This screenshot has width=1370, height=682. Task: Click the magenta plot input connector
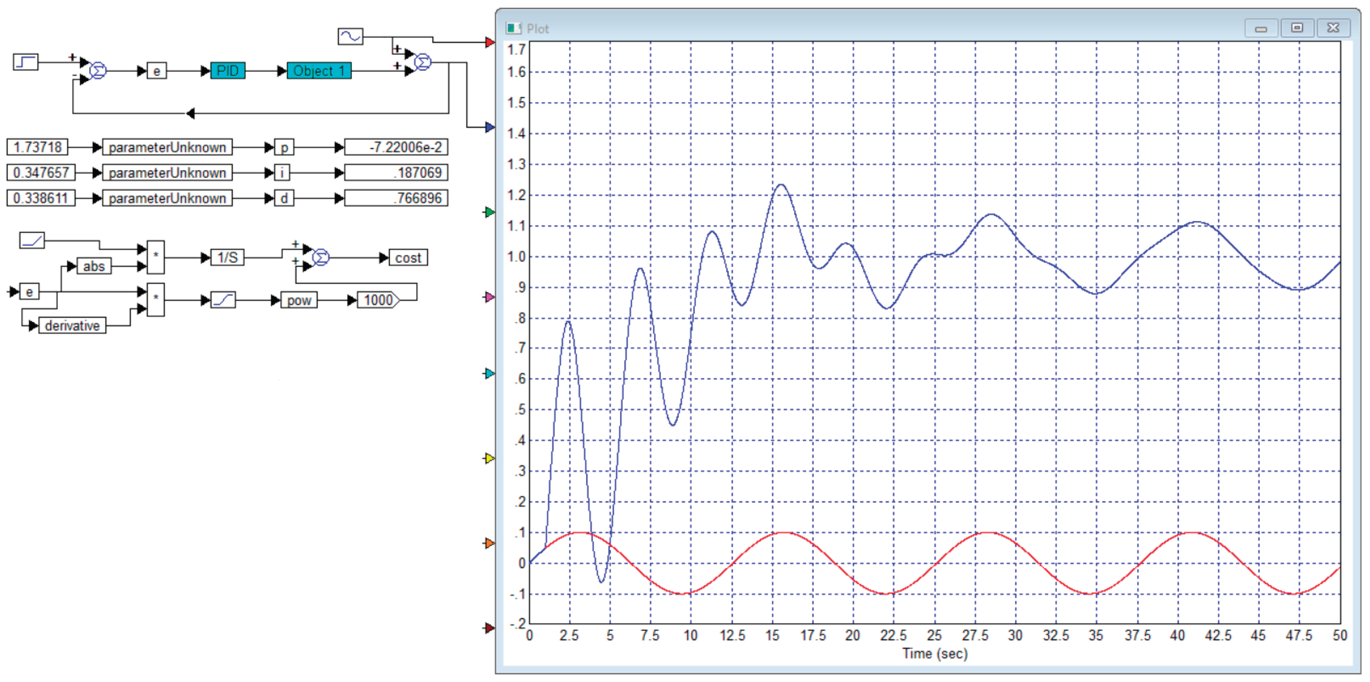point(490,296)
